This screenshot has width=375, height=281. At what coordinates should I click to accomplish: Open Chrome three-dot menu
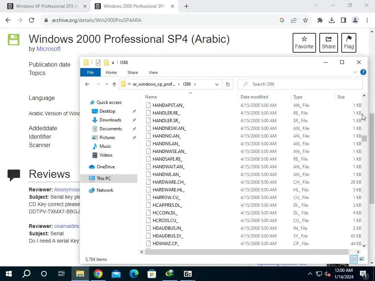pyautogui.click(x=367, y=20)
